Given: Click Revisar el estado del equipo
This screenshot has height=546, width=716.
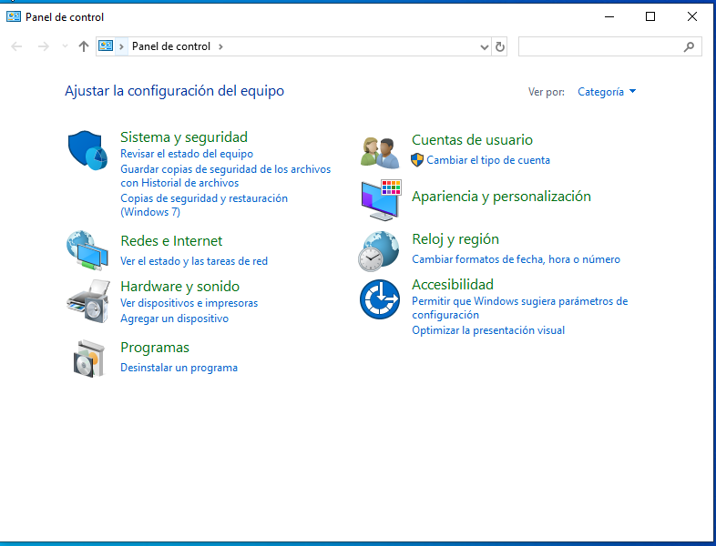Looking at the screenshot, I should [187, 154].
